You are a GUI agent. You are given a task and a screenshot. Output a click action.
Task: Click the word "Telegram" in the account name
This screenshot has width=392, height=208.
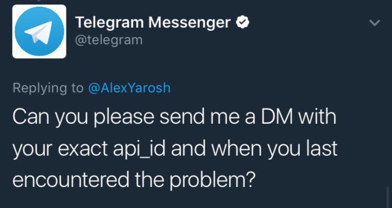pyautogui.click(x=109, y=22)
